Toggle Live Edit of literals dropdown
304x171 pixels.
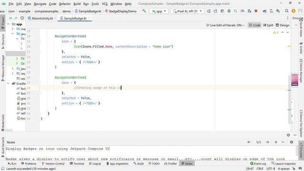pos(225,25)
